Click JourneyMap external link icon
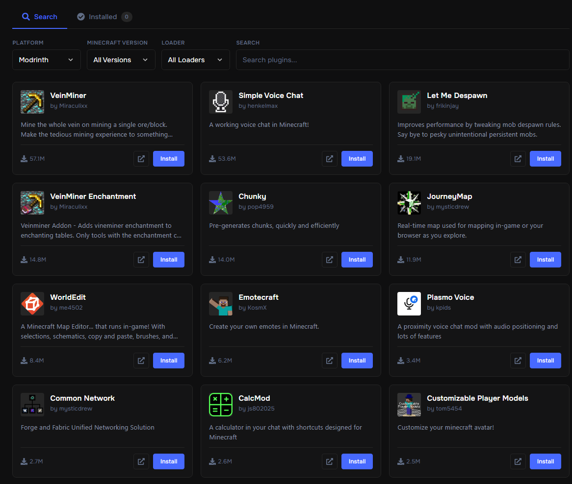Screen dimensions: 572x484 tap(518, 260)
